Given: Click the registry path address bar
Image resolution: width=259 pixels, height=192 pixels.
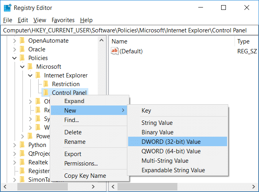Looking at the screenshot, I should coord(129,30).
